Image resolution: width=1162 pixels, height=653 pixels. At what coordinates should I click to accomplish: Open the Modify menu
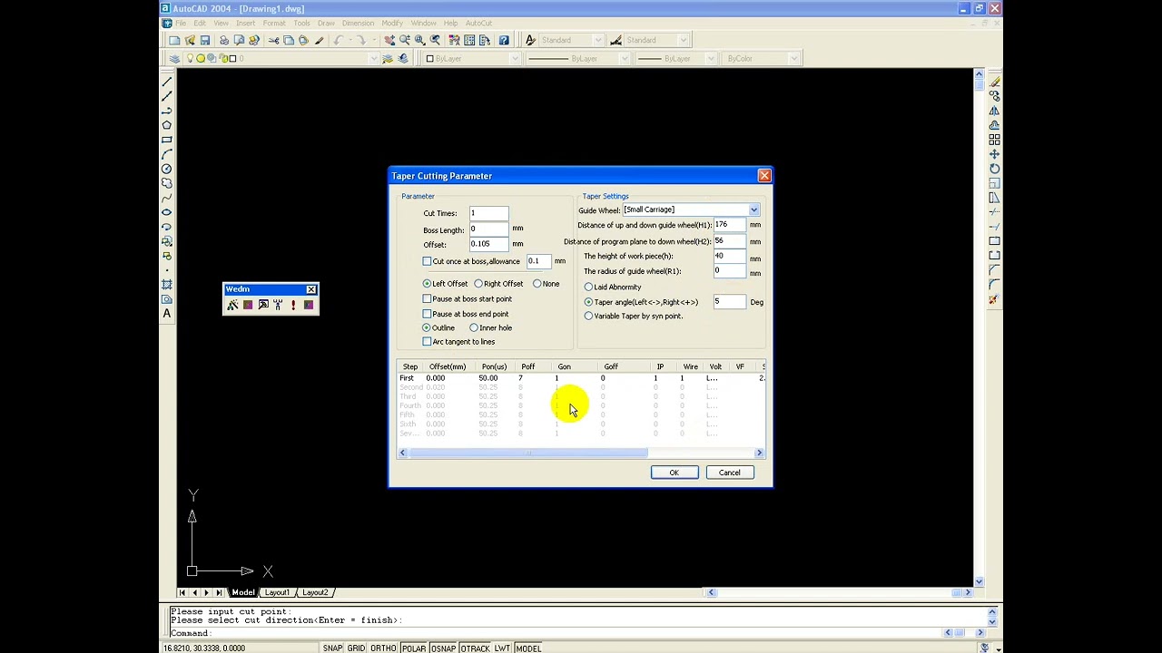pos(392,24)
